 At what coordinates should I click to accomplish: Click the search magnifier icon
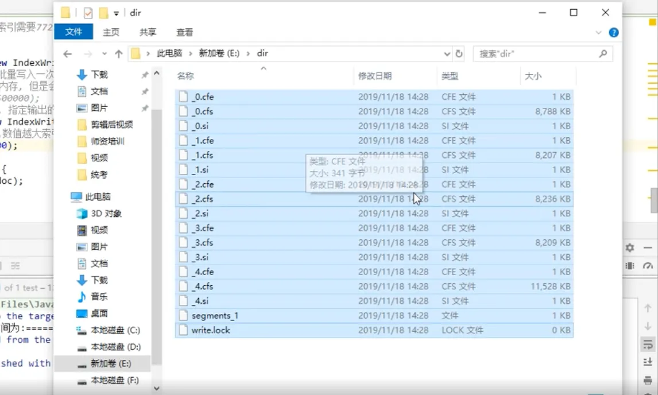click(603, 54)
